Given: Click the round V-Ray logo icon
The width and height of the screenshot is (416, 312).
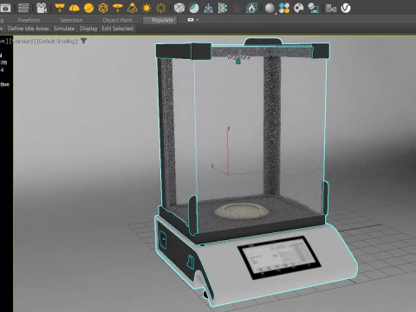Looking at the screenshot, I should (346, 8).
